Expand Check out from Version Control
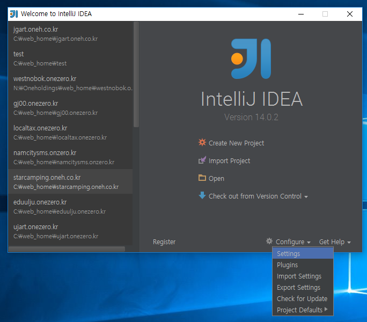Image resolution: width=367 pixels, height=322 pixels. pyautogui.click(x=258, y=196)
